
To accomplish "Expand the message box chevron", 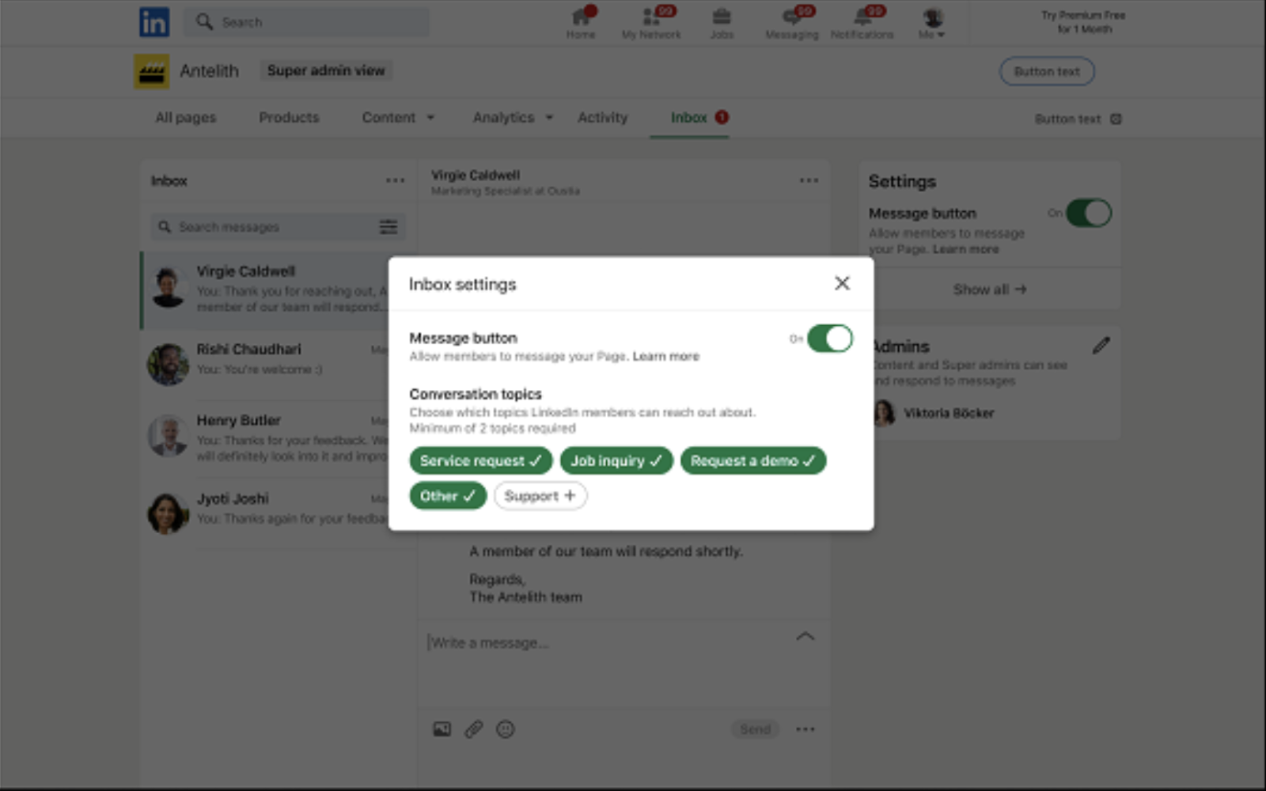I will [x=805, y=637].
